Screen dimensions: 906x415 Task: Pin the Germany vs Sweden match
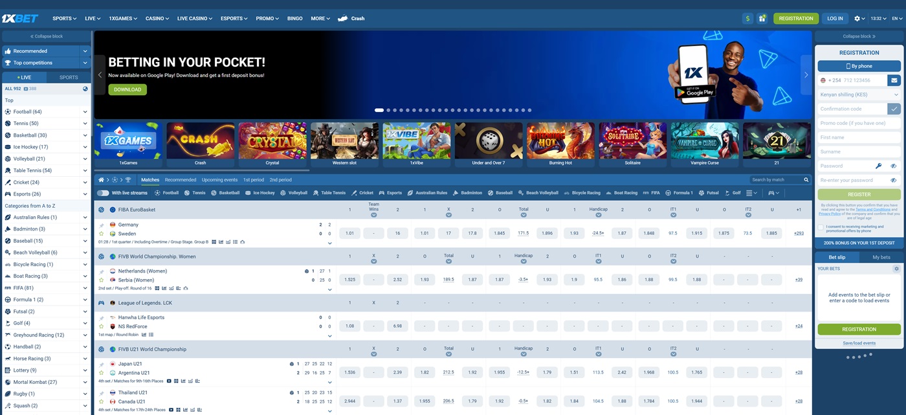[102, 225]
